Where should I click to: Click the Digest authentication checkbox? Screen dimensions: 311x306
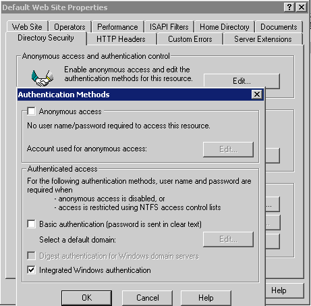31,256
